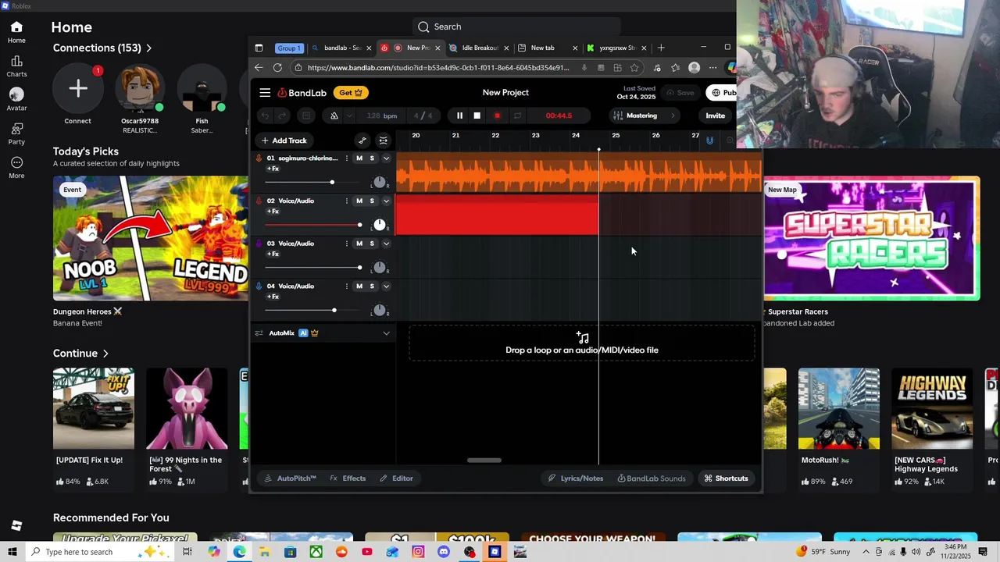Click the horizontal timeline scrollbar in BandLab

[484, 461]
